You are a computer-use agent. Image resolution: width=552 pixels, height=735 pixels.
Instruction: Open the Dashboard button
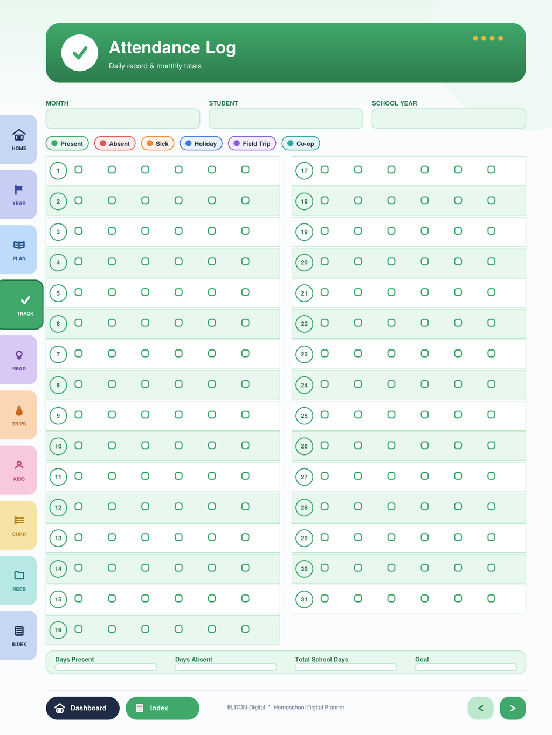coord(82,708)
